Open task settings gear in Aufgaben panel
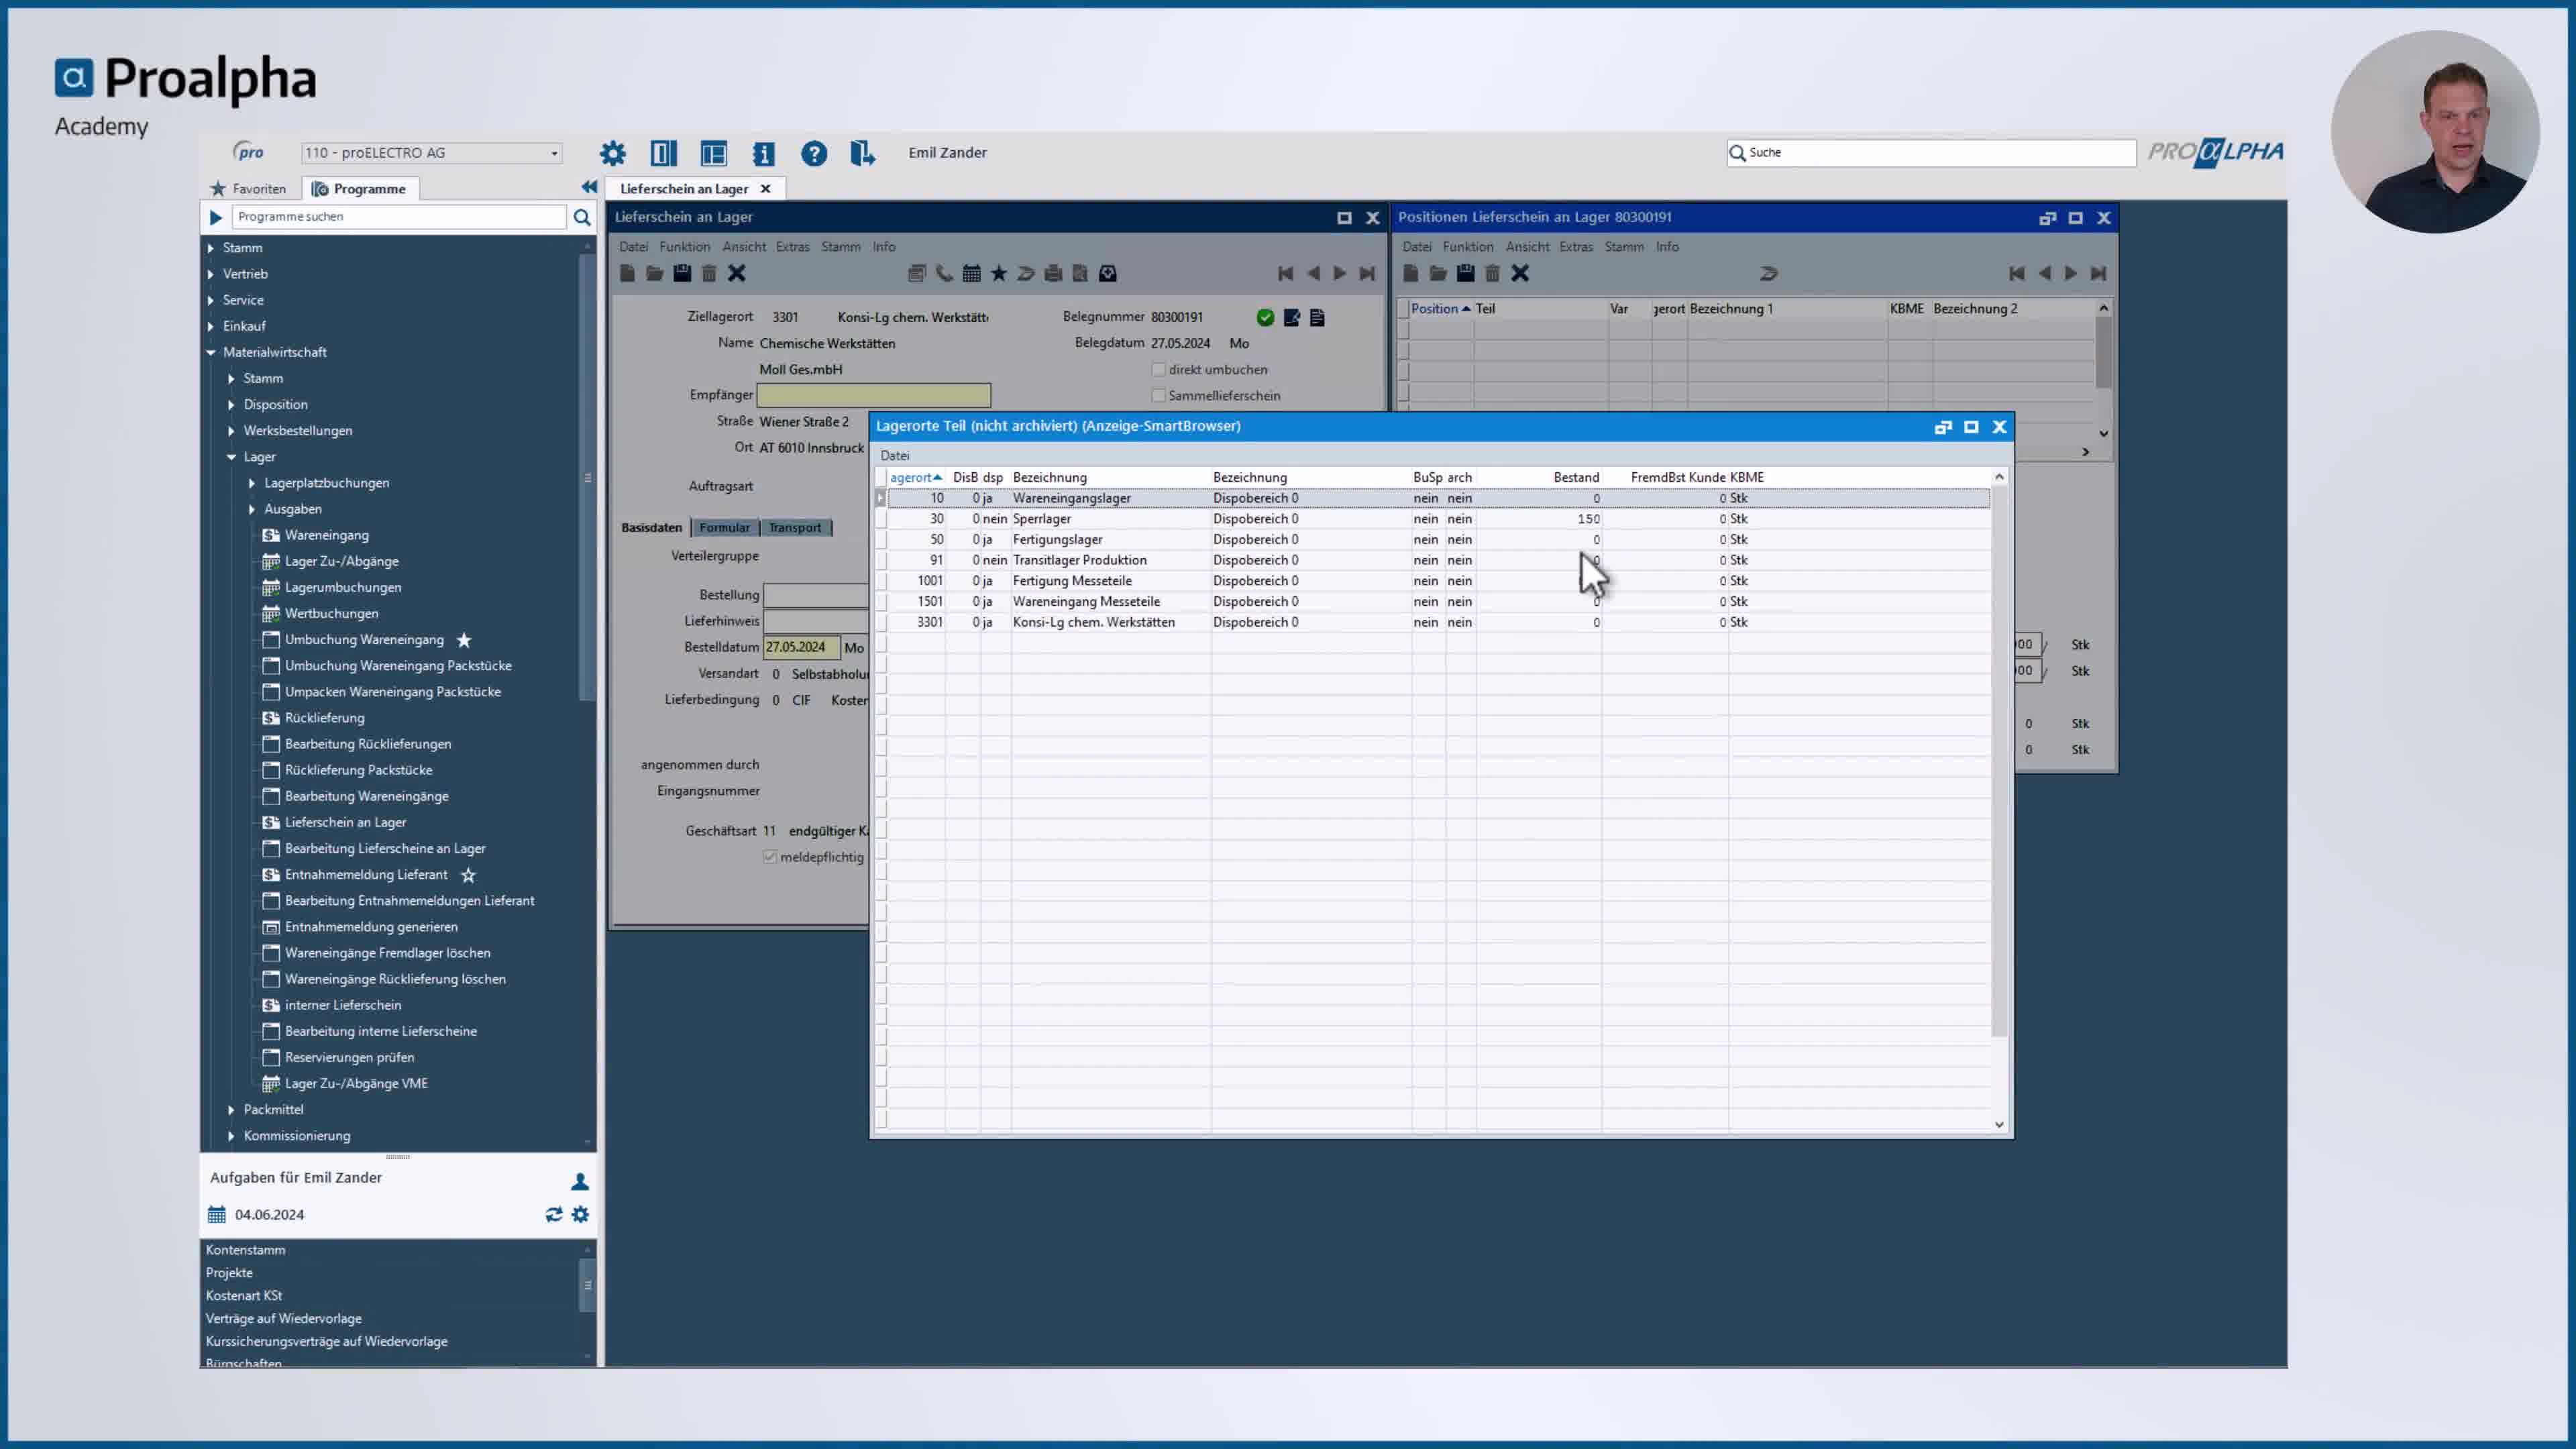Screen dimensions: 2576x1449 [x=580, y=1214]
